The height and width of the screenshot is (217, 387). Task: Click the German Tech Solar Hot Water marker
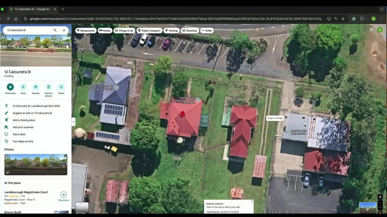(x=117, y=87)
